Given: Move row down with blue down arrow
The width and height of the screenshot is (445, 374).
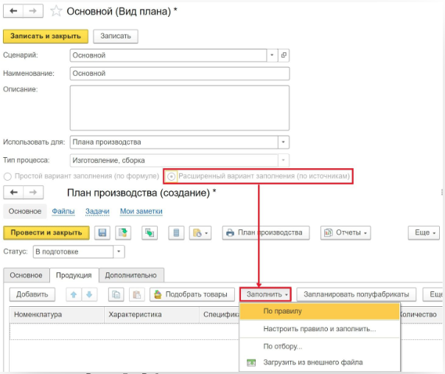Looking at the screenshot, I should tap(89, 295).
